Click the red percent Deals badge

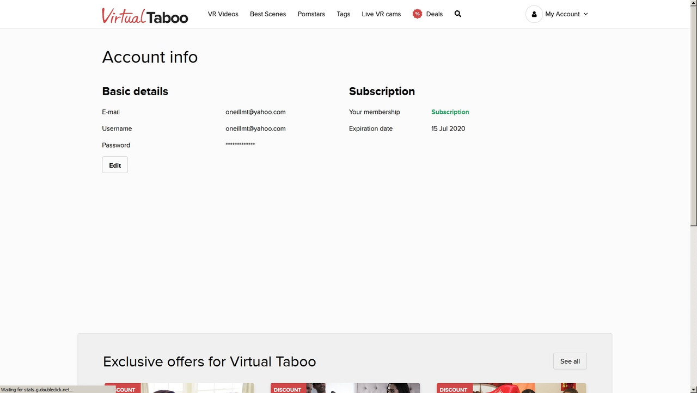tap(417, 14)
